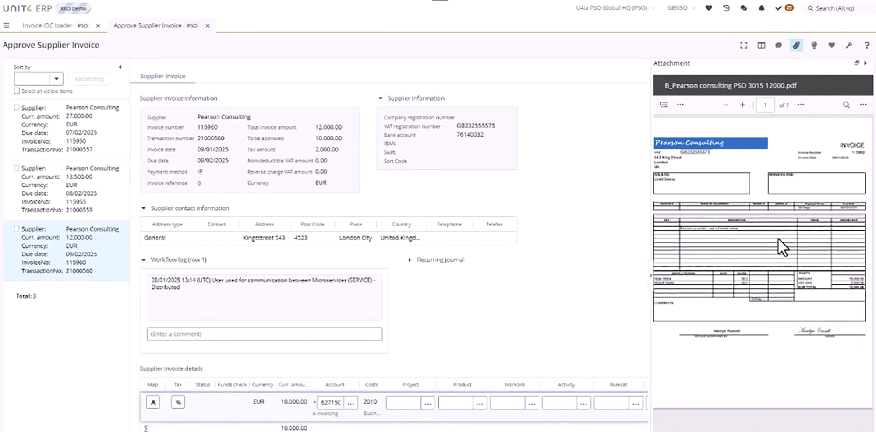The height and width of the screenshot is (432, 876).
Task: Open comments speech bubble in page toolbar
Action: (x=778, y=45)
